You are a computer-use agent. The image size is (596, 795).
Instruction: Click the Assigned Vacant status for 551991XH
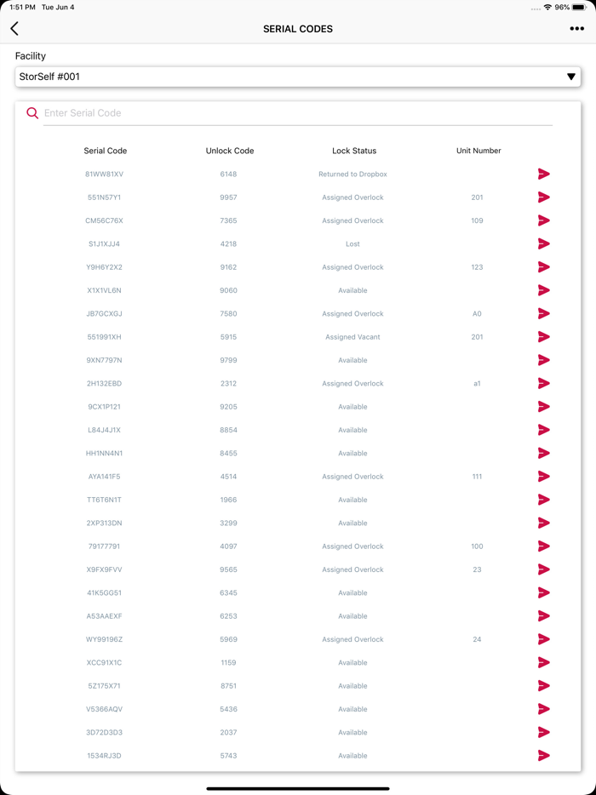tap(352, 336)
